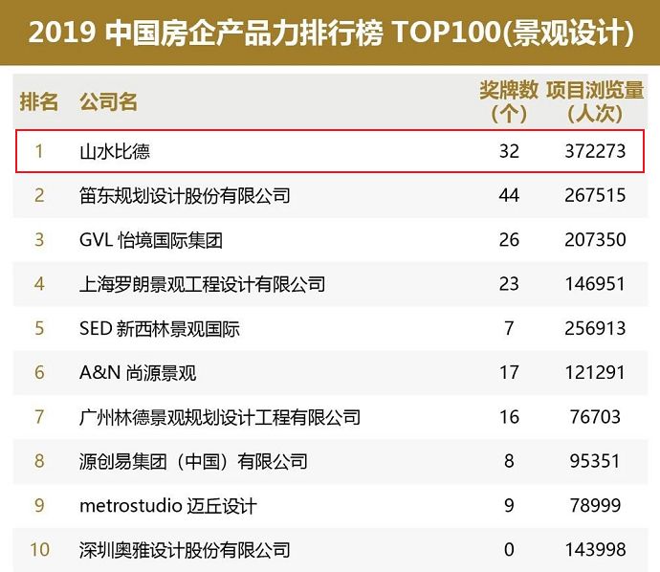Screen dimensions: 660x572
Task: Click the 公司名 column header
Action: 109,101
